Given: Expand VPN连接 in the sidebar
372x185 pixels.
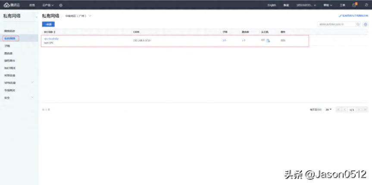Looking at the screenshot, I should (32, 82).
